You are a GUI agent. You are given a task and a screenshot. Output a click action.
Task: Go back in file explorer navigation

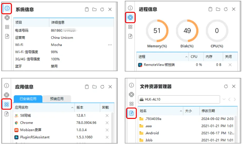click(x=229, y=99)
